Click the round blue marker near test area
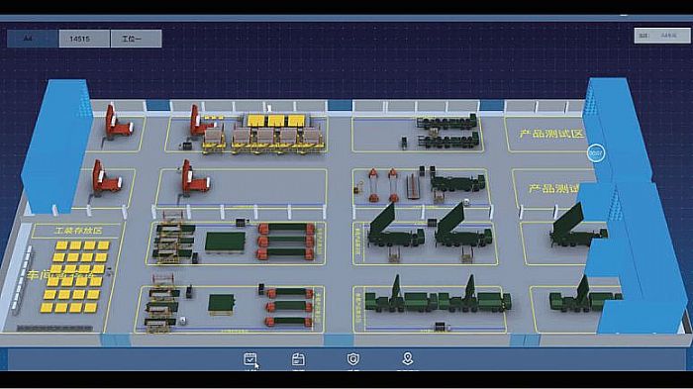 [596, 153]
